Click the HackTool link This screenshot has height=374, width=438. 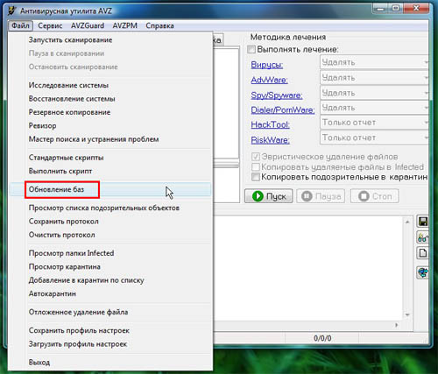(271, 124)
